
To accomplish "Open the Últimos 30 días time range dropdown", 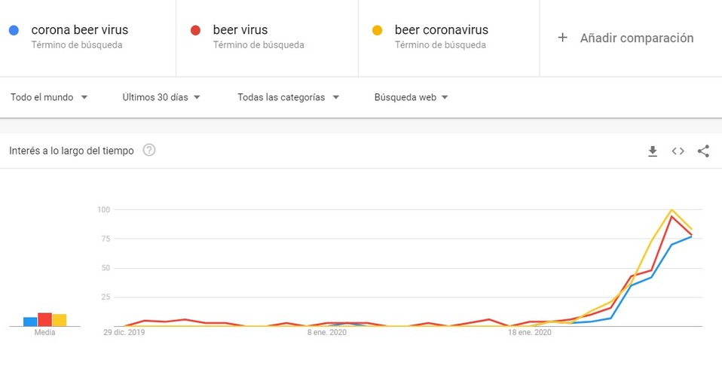I will point(161,97).
